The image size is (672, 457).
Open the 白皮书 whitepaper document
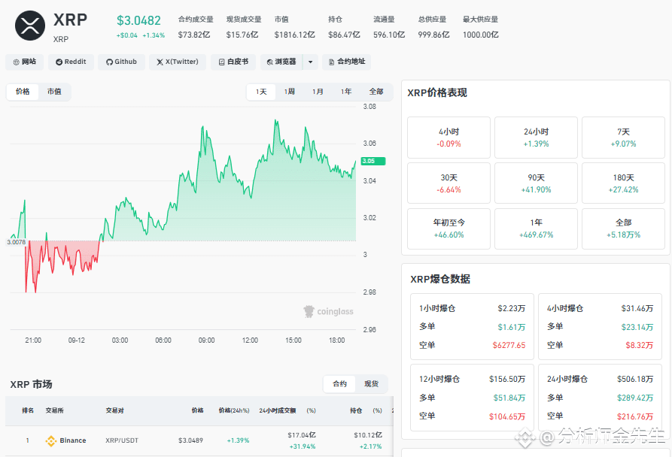(x=233, y=62)
